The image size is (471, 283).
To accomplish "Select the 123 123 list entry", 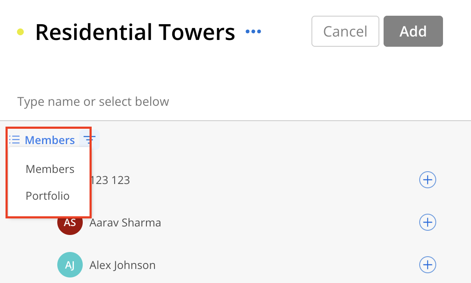I will 235,180.
